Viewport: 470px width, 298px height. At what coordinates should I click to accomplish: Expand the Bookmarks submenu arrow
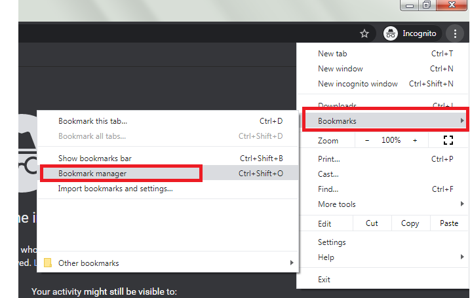(x=462, y=121)
